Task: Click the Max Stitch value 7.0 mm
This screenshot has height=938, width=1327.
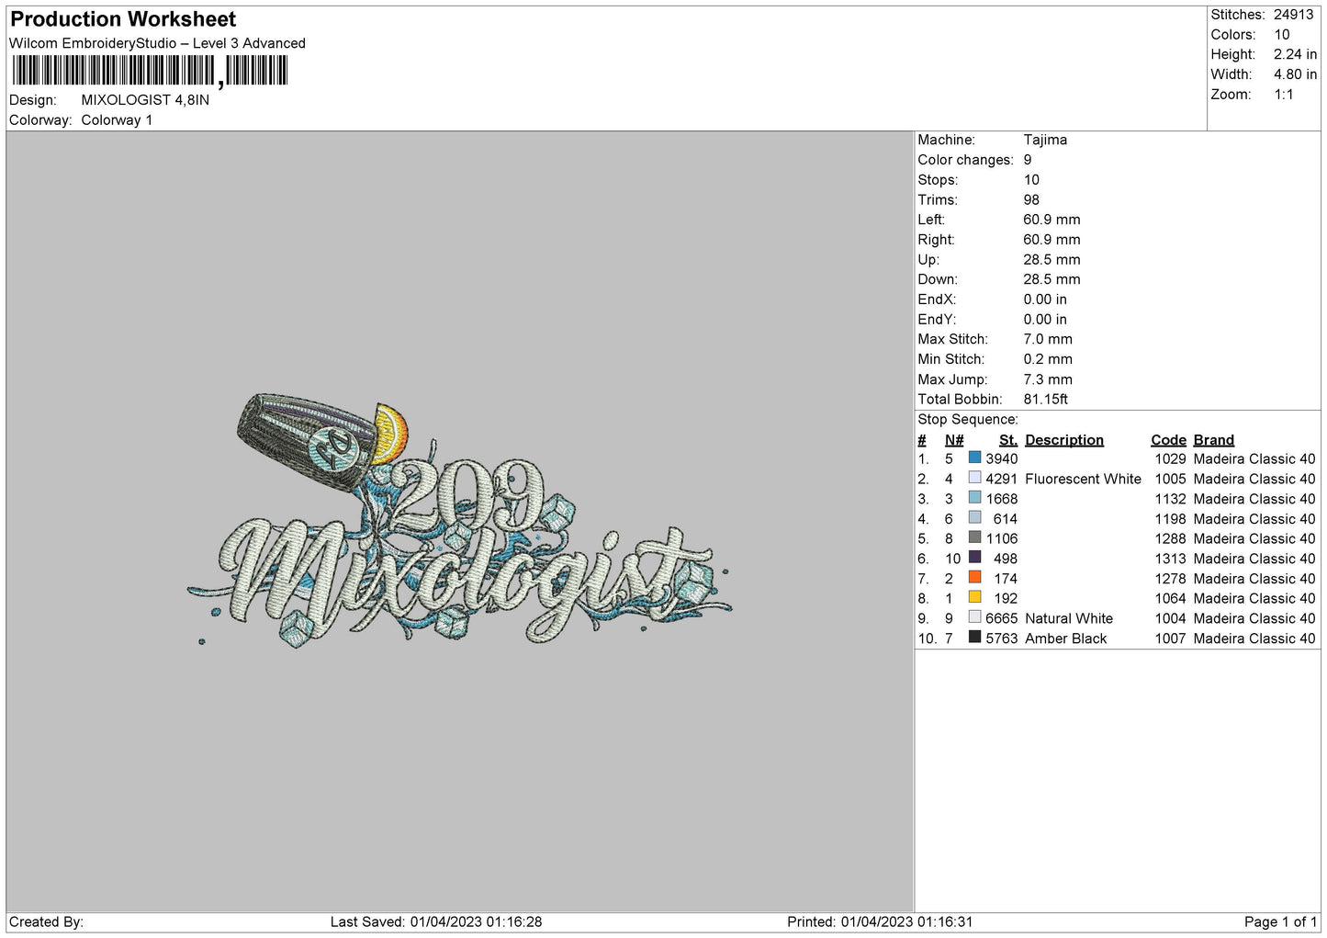Action: coord(1048,339)
